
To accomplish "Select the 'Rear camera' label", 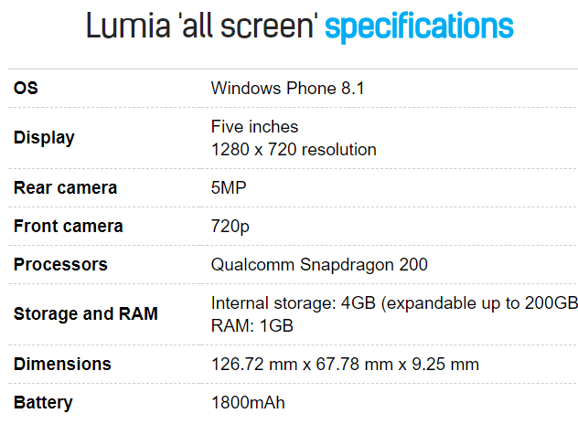I will point(65,188).
